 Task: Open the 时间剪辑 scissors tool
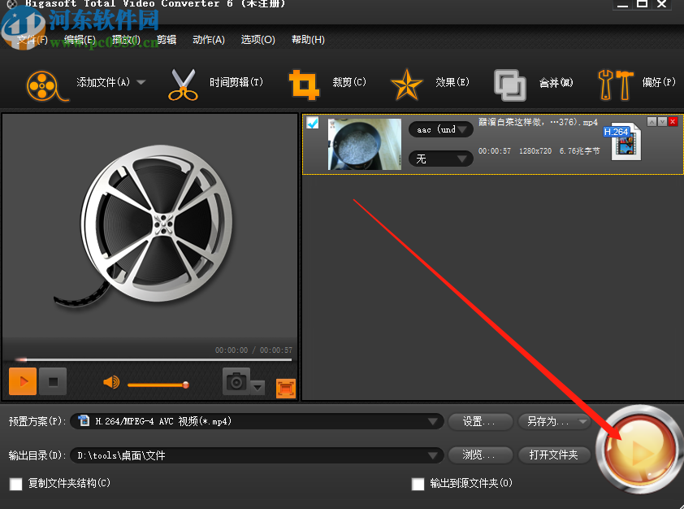click(182, 85)
